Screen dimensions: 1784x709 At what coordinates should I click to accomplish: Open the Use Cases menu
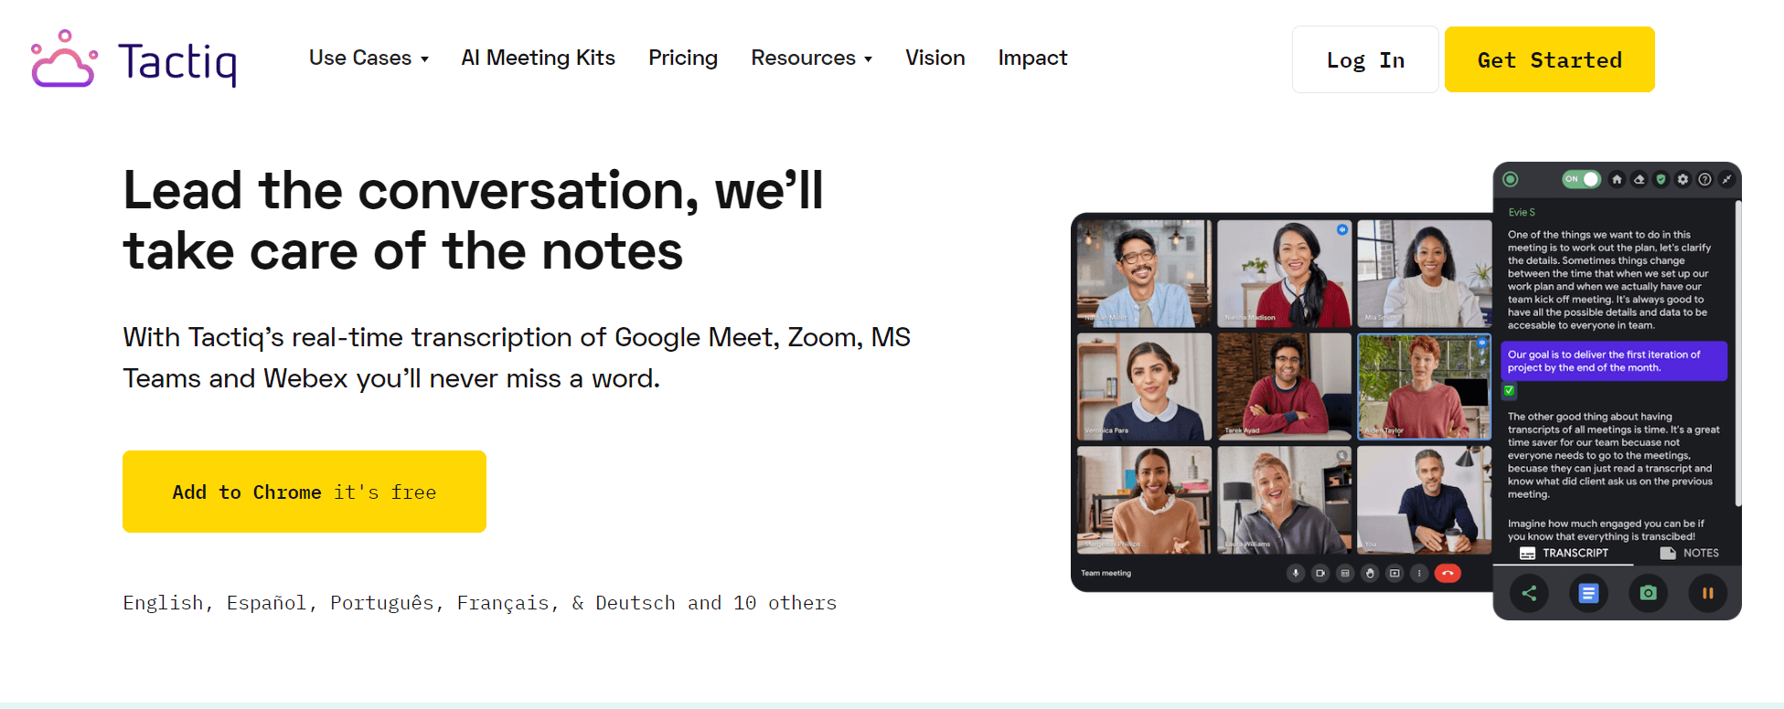tap(369, 58)
